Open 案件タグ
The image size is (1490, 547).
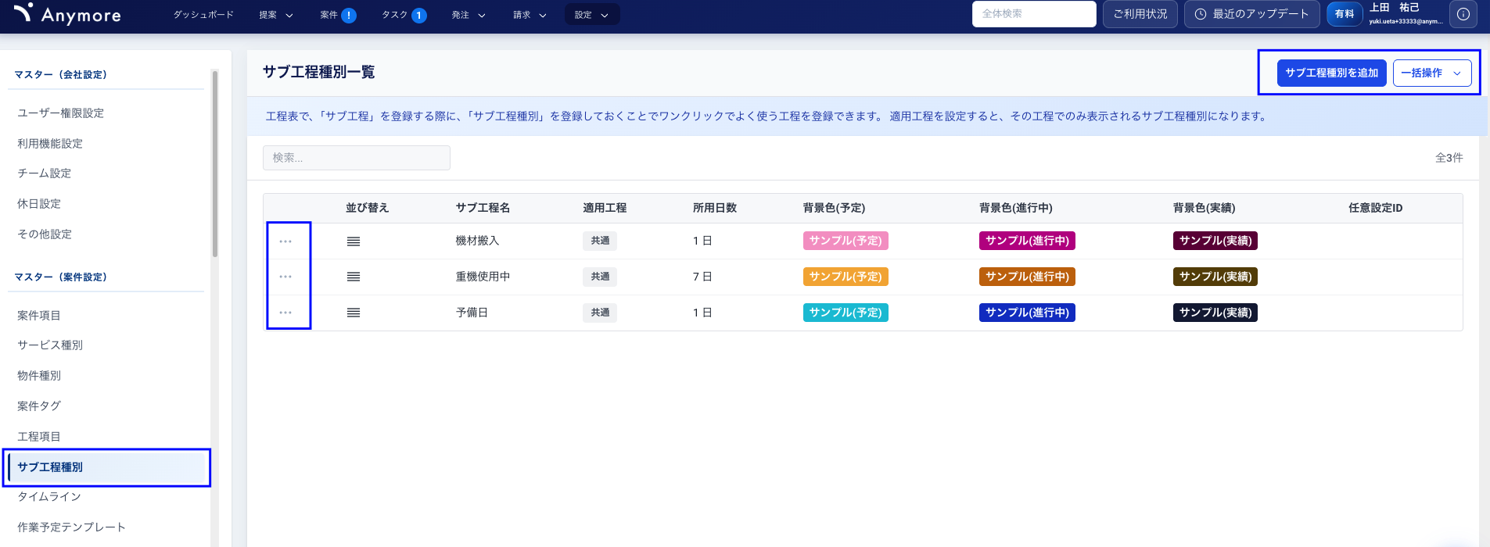coord(39,406)
